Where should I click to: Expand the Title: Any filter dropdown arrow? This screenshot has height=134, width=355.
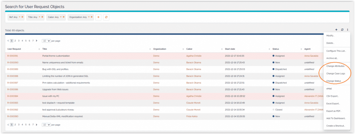click(40, 17)
